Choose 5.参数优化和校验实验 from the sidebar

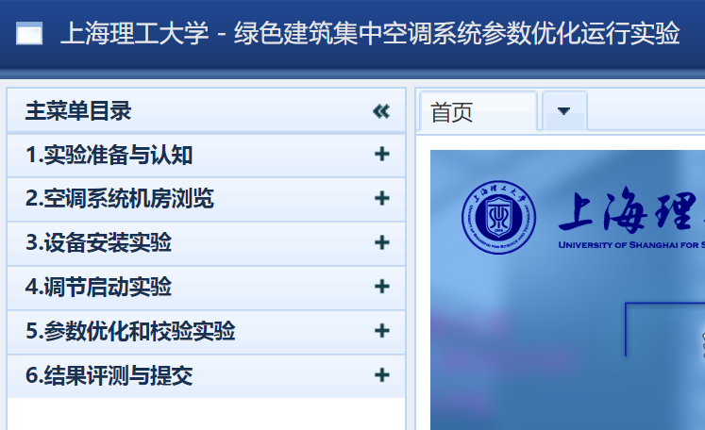coord(130,331)
